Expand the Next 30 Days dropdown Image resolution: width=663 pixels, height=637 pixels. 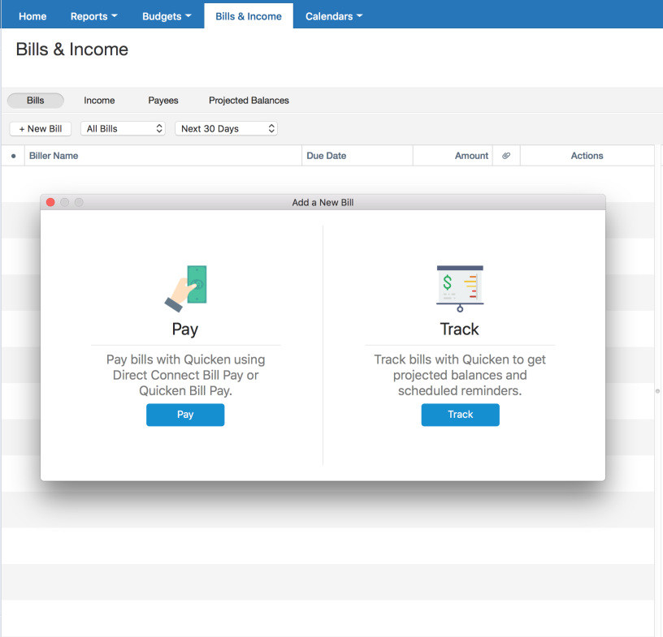226,129
